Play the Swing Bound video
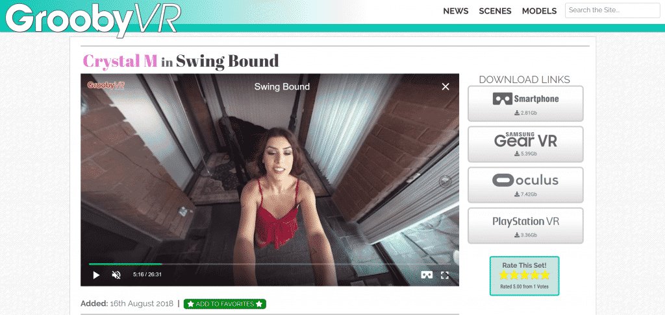665x315 pixels. tap(96, 275)
